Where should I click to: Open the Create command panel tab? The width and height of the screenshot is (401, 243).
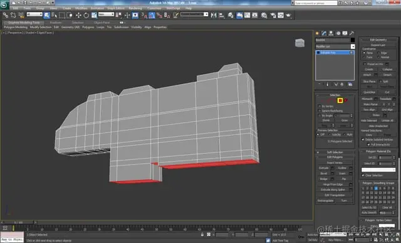[x=318, y=33]
